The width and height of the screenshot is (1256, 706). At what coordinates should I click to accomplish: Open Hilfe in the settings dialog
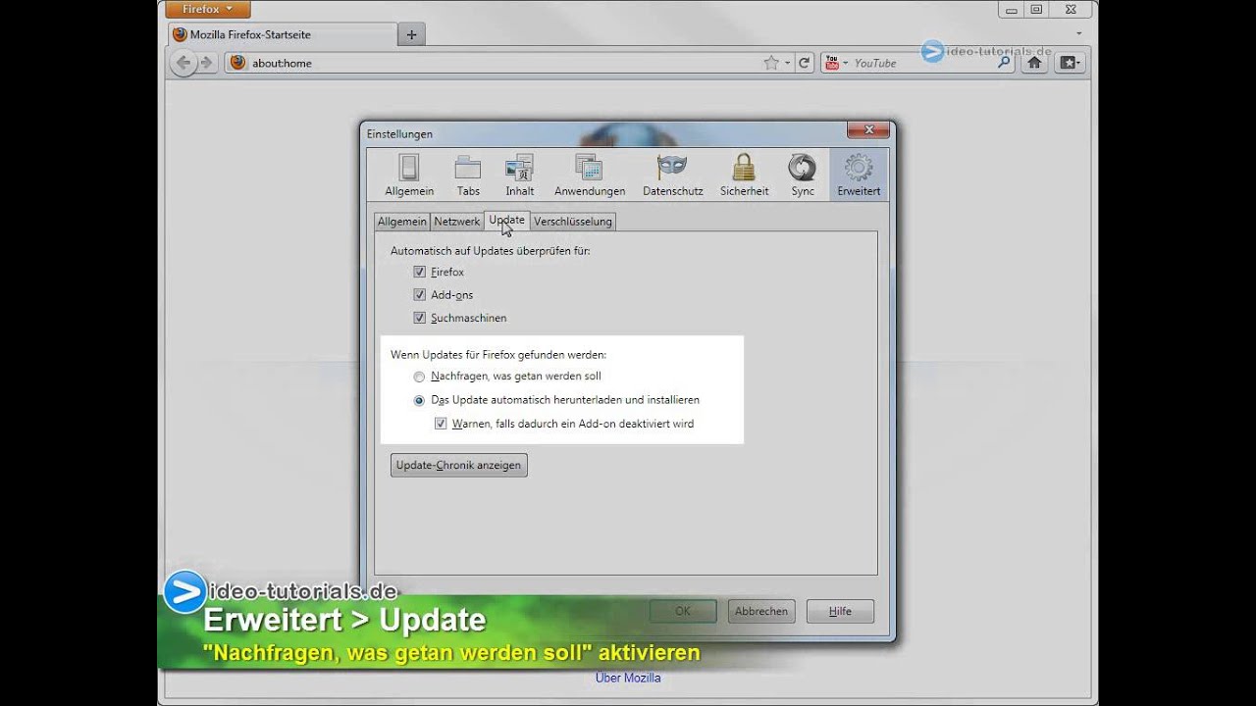[x=840, y=611]
